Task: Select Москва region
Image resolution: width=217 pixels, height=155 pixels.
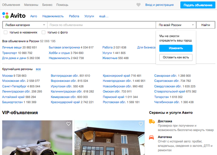Action: click(x=7, y=76)
